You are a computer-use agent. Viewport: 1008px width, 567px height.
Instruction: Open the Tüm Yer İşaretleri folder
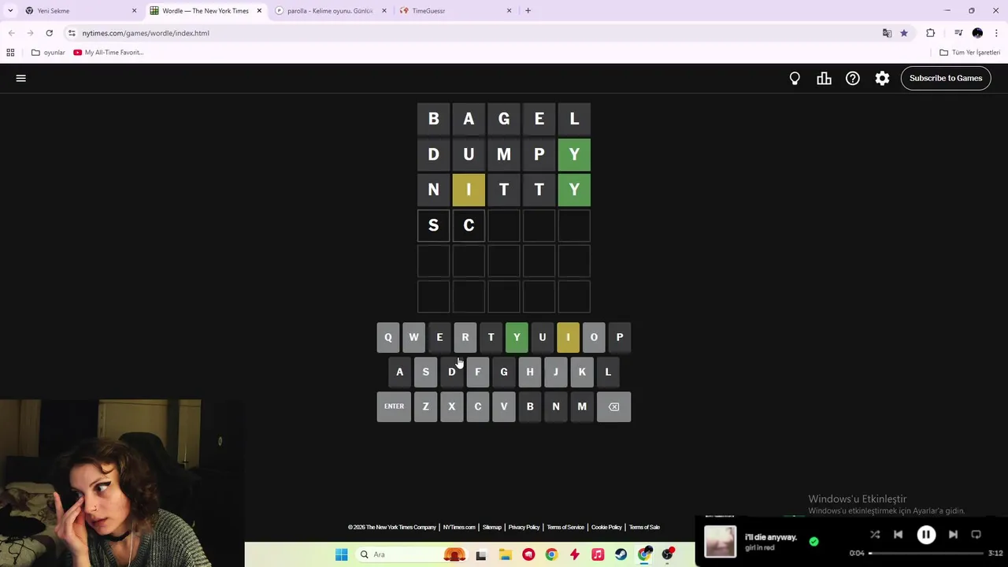click(969, 52)
